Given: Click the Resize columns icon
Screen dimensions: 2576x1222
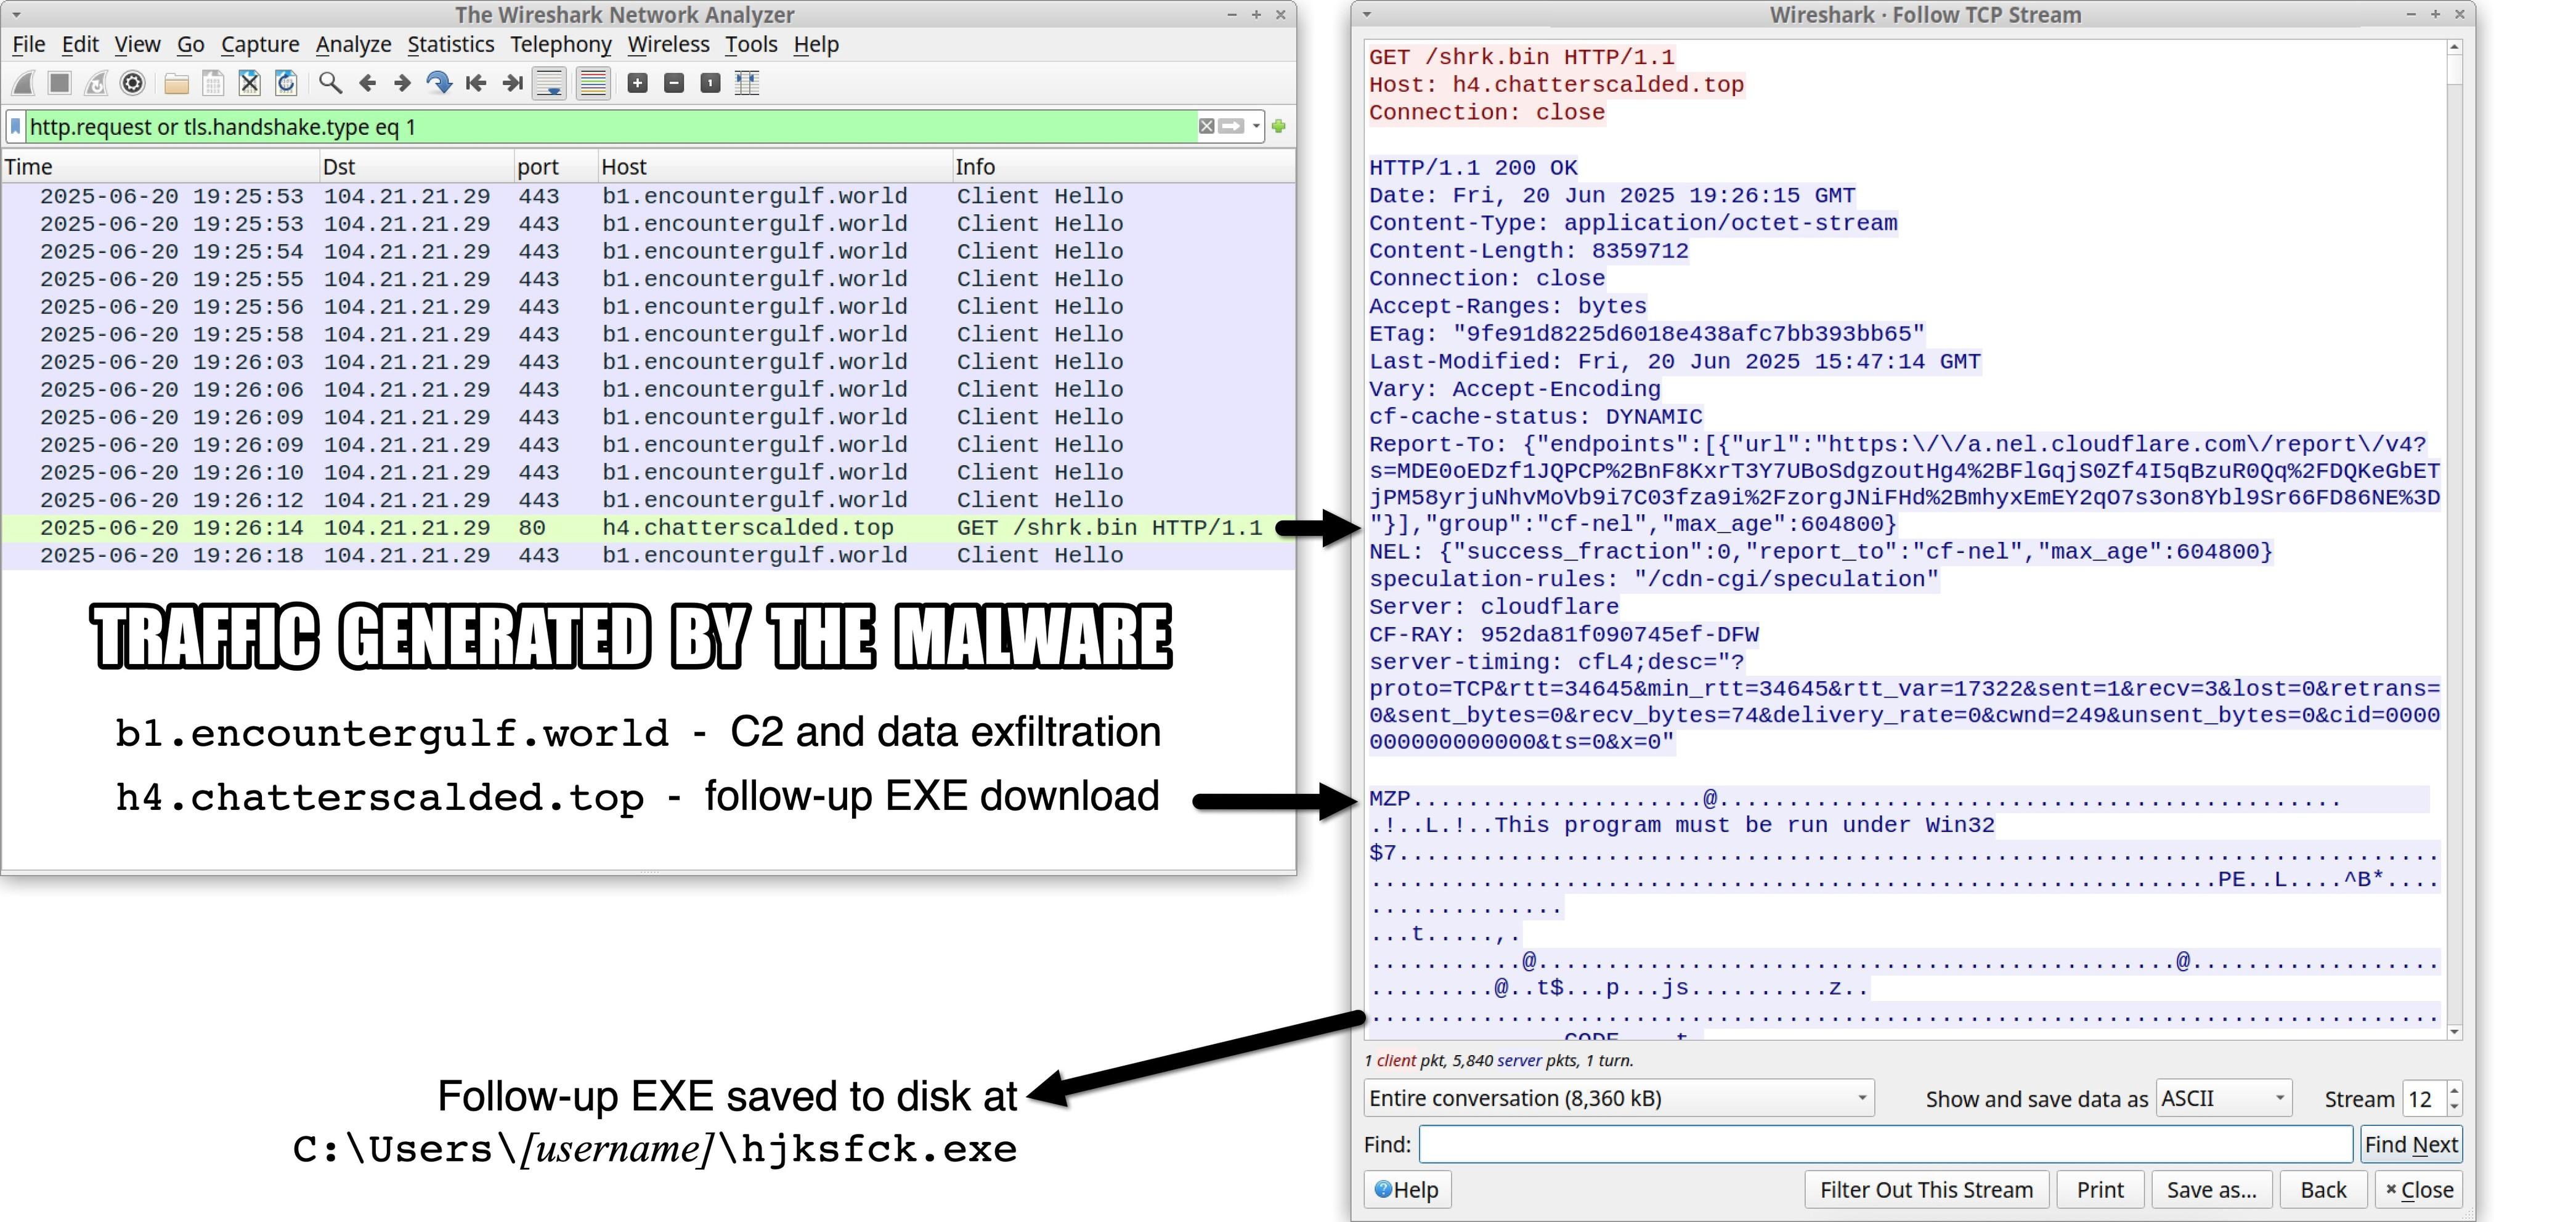Looking at the screenshot, I should point(747,83).
